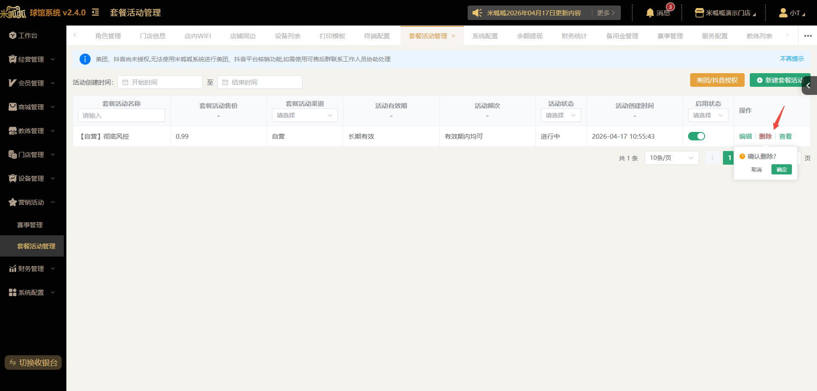Switch to the 终端配置 tab

[x=377, y=36]
